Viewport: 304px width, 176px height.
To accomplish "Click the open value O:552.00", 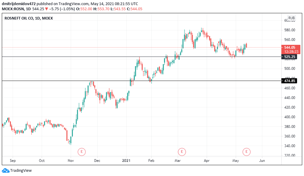I will 84,9.
